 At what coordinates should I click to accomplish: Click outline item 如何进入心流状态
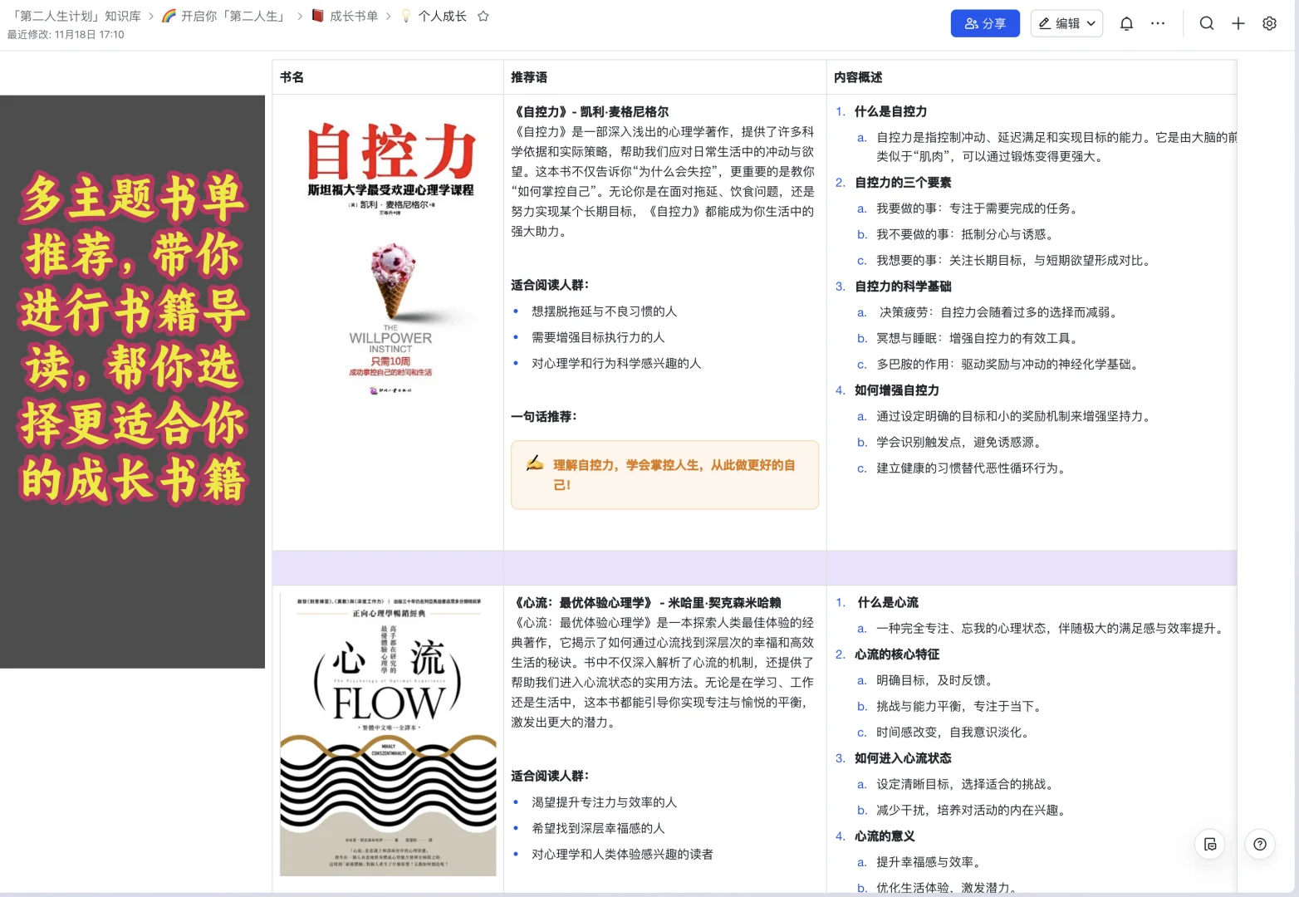(903, 757)
